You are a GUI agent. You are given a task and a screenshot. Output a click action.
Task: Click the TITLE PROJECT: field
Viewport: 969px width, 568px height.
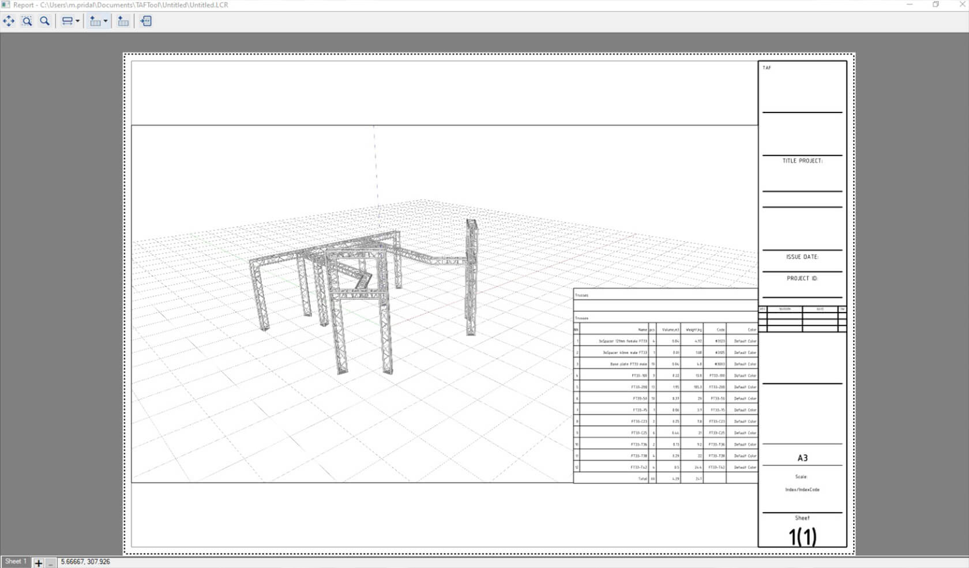pos(802,161)
